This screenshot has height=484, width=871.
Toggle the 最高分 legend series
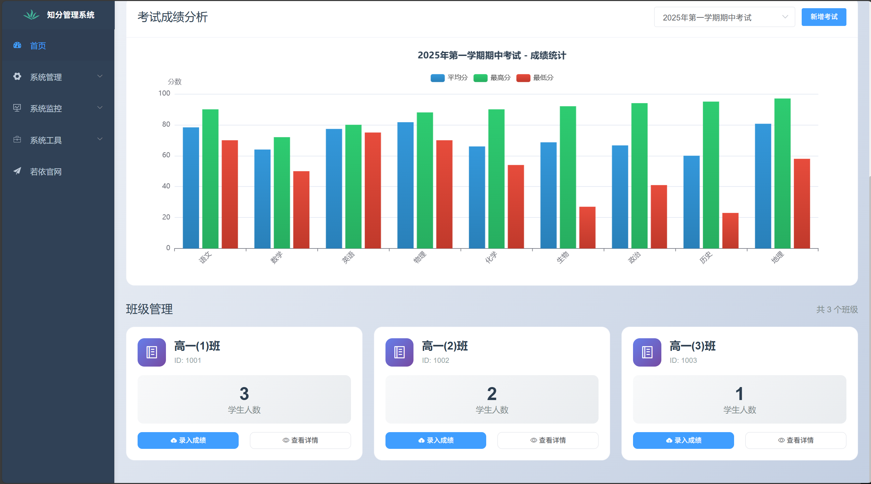492,78
